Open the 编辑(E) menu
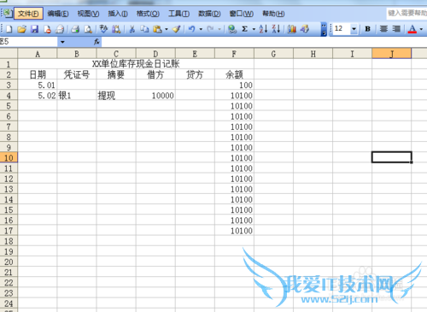Viewport: 427px width, 312px height. (x=58, y=14)
